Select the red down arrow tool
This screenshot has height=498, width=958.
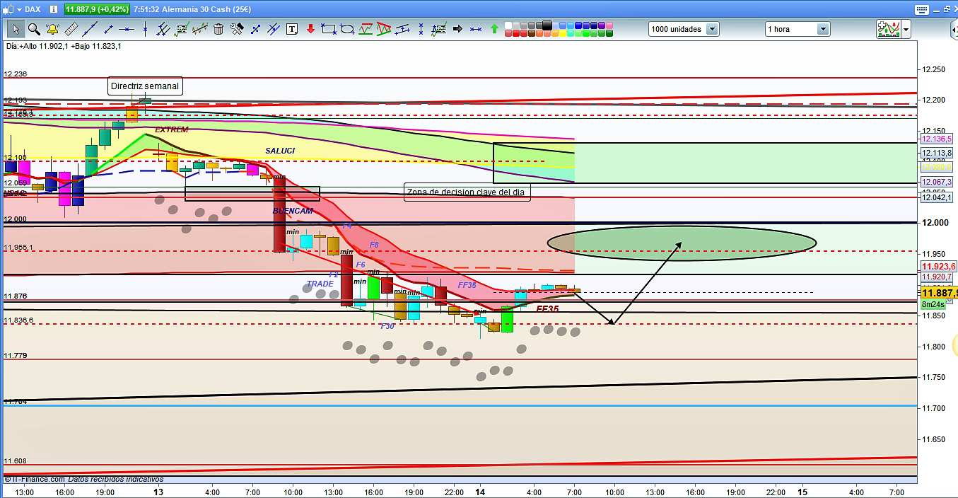point(310,29)
